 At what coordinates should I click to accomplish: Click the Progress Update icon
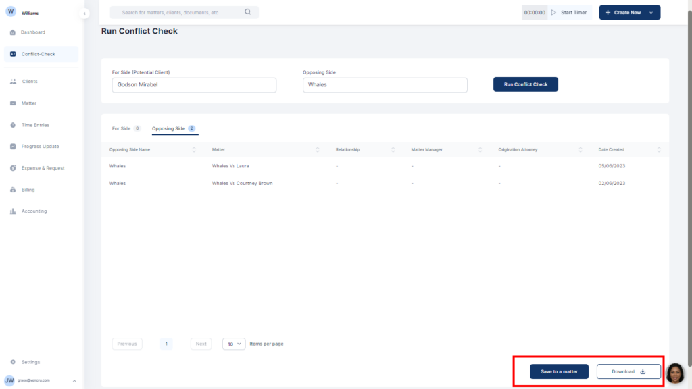[13, 147]
